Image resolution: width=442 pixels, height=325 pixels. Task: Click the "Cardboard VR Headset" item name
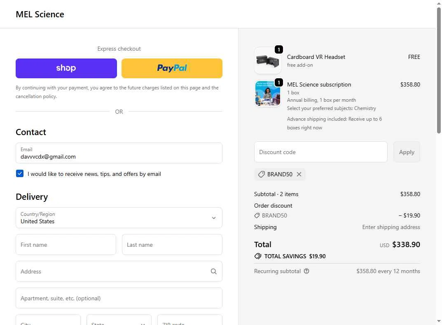click(316, 57)
